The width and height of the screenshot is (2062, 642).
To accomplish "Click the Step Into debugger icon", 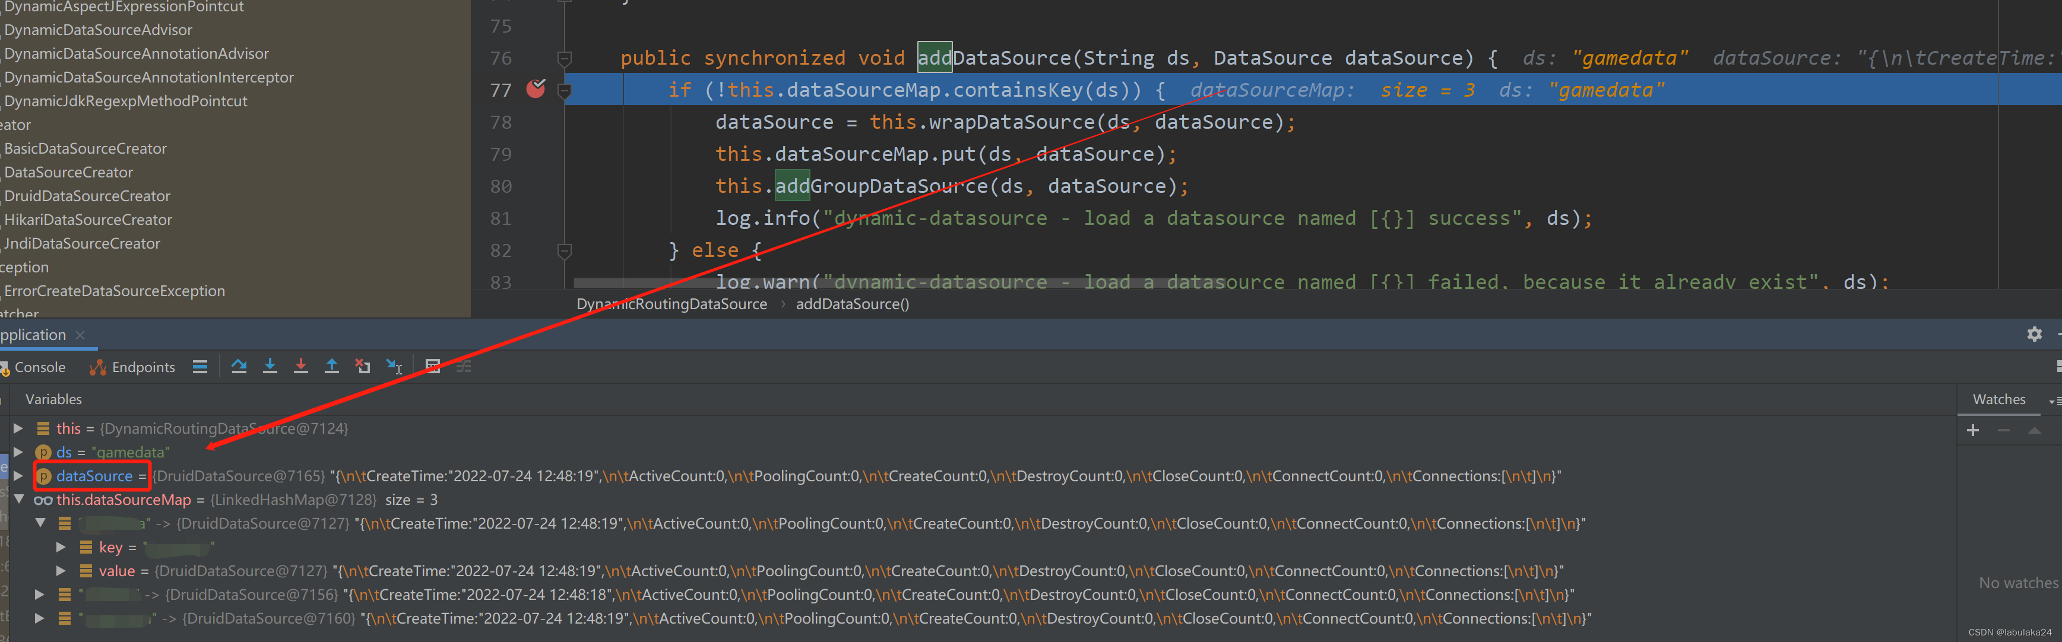I will 270,366.
